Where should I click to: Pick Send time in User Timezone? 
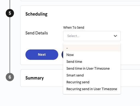(x=92, y=69)
